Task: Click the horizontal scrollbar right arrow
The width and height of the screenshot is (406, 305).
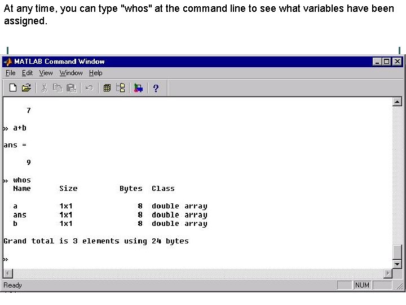Action: [x=387, y=273]
